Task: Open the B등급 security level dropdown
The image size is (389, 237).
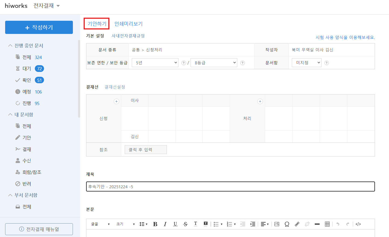Action: coord(214,63)
